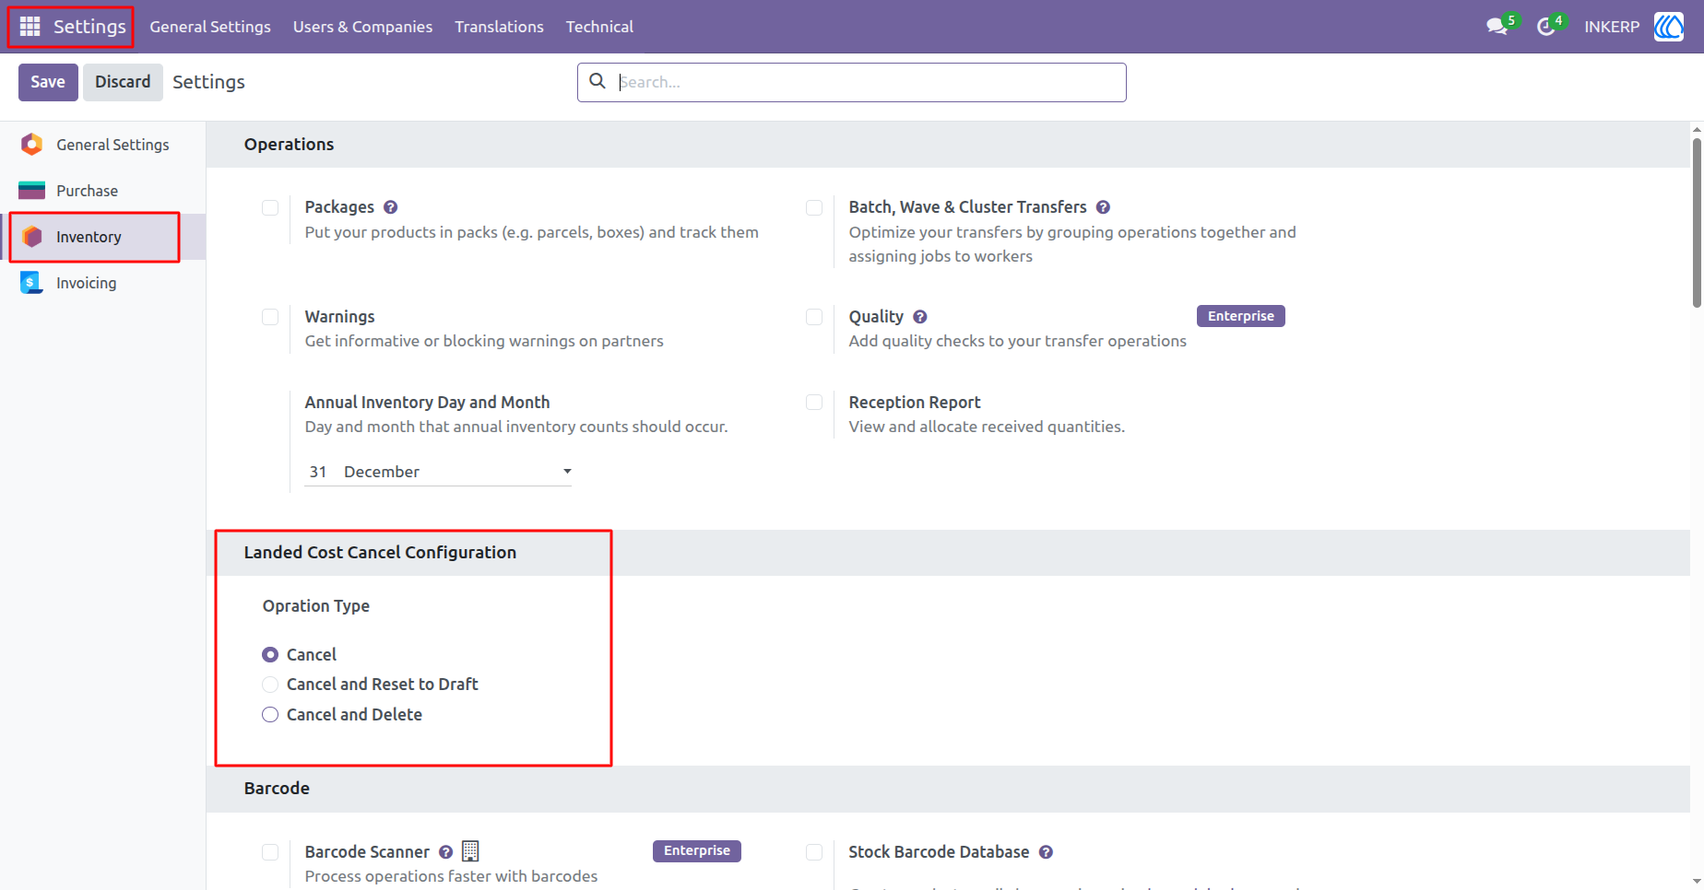Screen dimensions: 1704x890
Task: Tick the Stock Barcode Database checkbox
Action: coord(814,852)
